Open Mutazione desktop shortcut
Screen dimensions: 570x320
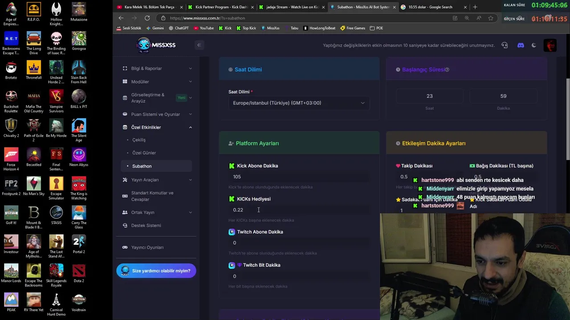[x=79, y=12]
